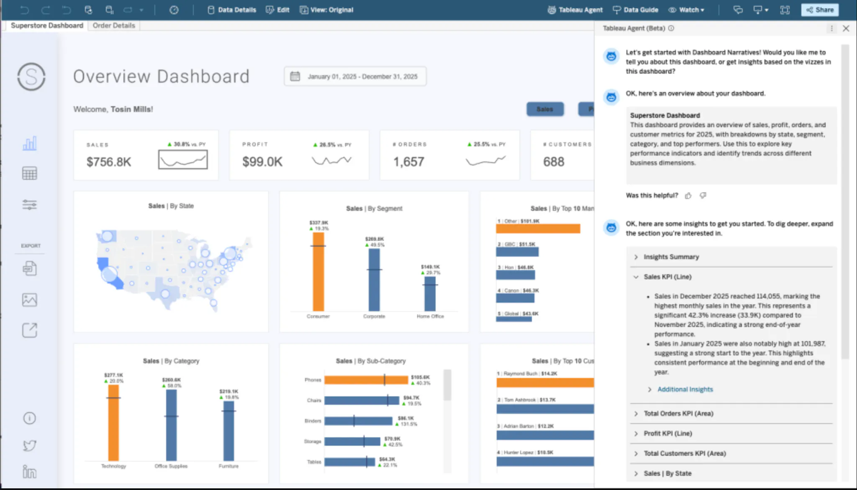
Task: Click the Sales metric button
Action: click(x=545, y=109)
